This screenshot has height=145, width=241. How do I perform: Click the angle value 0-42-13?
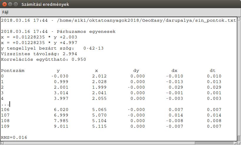[94, 48]
